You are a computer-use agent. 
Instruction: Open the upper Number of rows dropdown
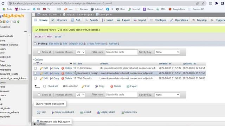coord(81,52)
